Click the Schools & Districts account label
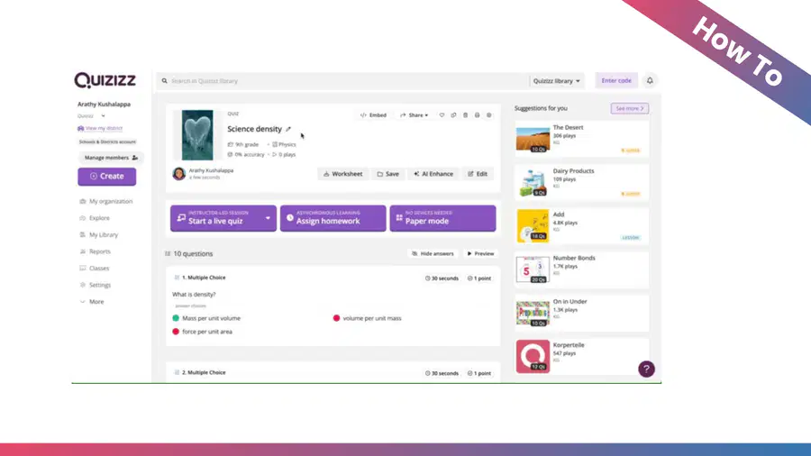The height and width of the screenshot is (456, 811). click(x=107, y=141)
